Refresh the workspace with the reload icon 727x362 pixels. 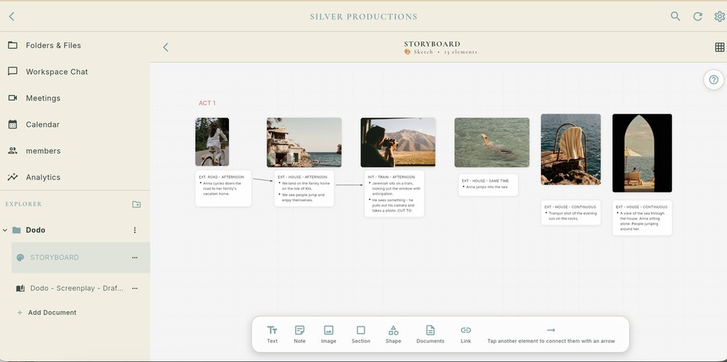(x=697, y=17)
